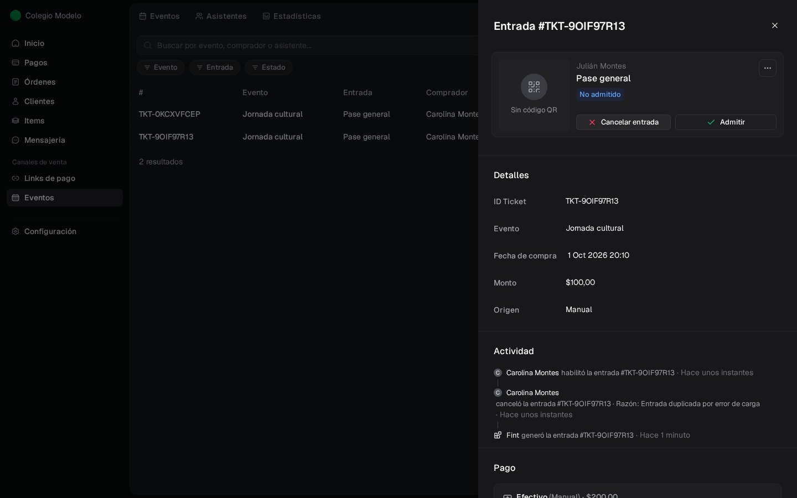The width and height of the screenshot is (797, 498).
Task: Open Items from the sidebar
Action: pyautogui.click(x=65, y=121)
